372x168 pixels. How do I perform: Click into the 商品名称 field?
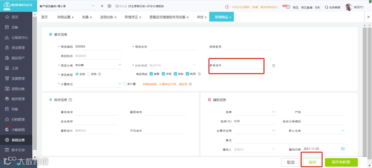(173, 47)
